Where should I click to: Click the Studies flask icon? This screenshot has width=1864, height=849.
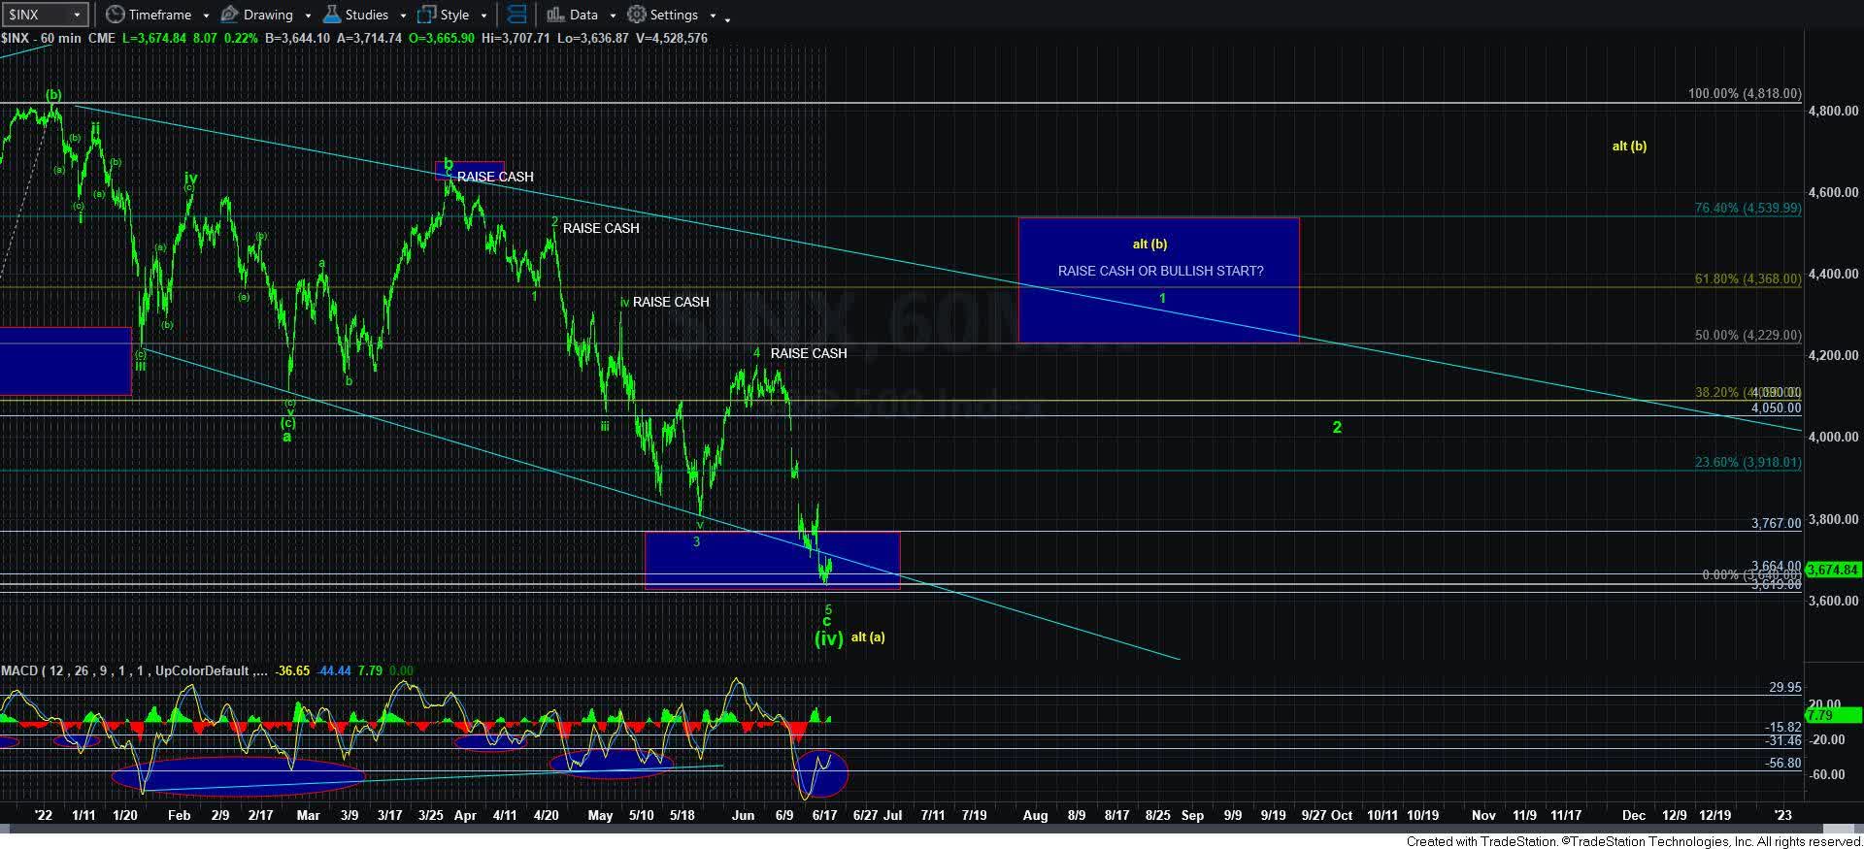point(332,15)
